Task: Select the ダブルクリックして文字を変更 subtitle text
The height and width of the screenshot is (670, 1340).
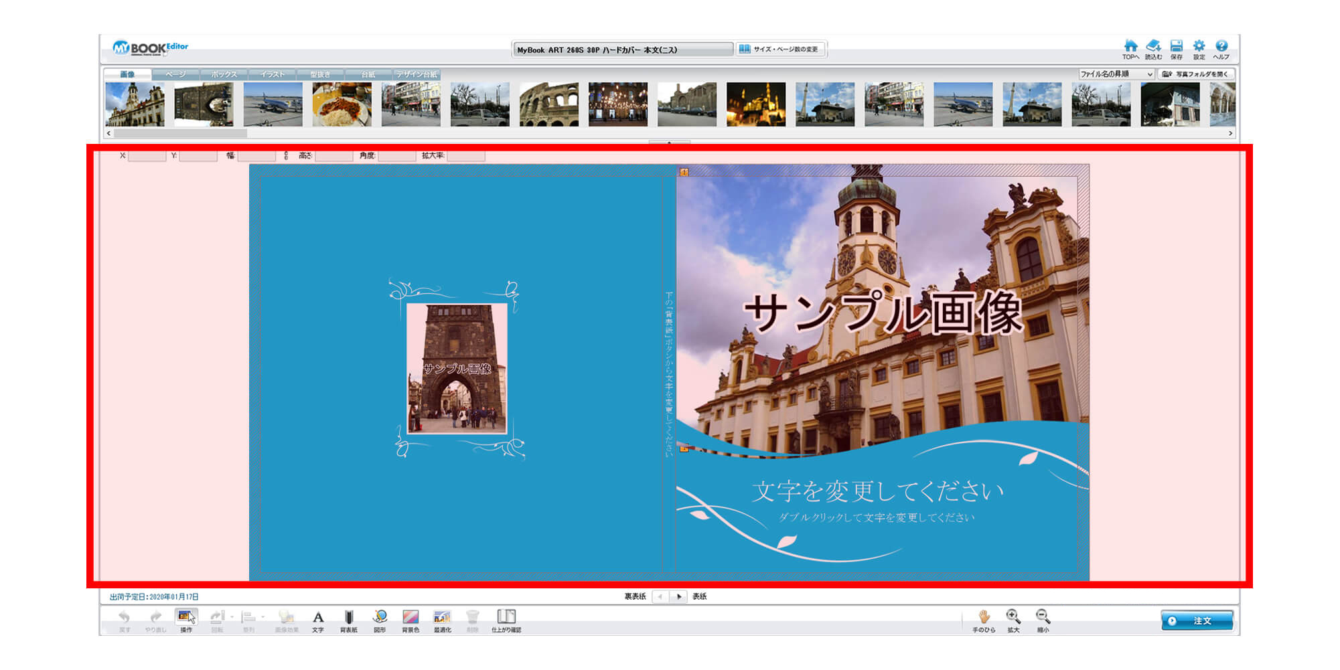Action: 876,517
